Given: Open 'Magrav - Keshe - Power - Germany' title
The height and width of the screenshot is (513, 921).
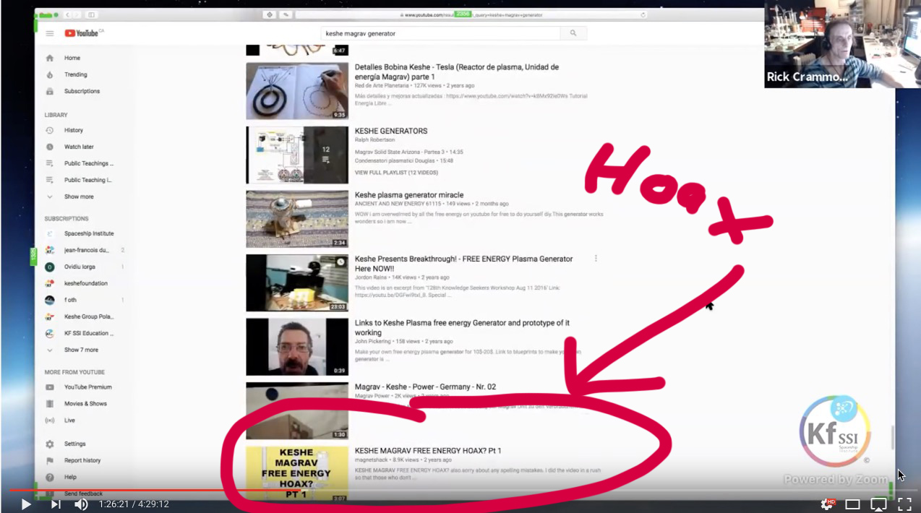Looking at the screenshot, I should (x=425, y=387).
